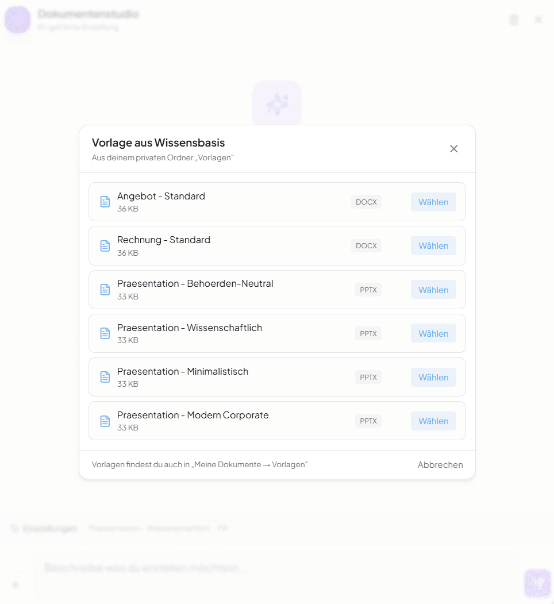This screenshot has height=604, width=554.
Task: Click the document icon beside "Angebot – Standard"
Action: 105,201
